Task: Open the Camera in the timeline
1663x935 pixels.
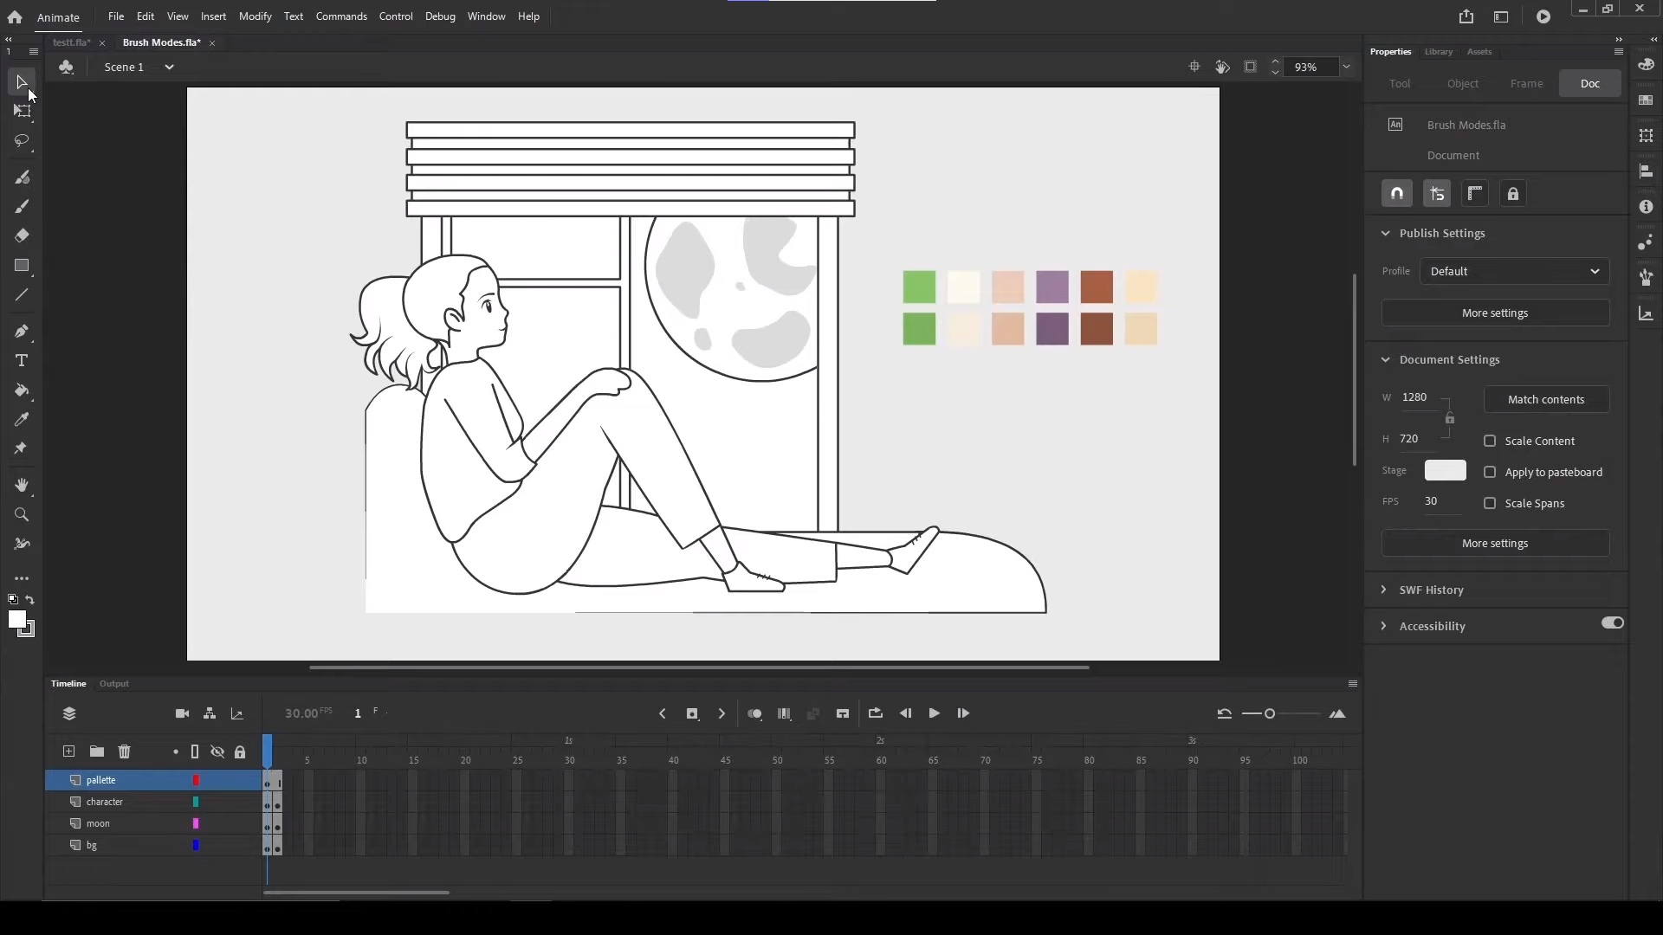Action: coord(182,713)
